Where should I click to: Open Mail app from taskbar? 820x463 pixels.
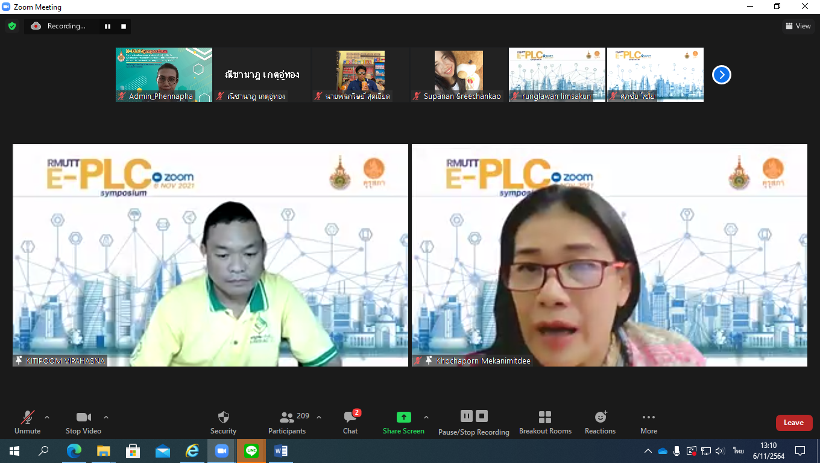pos(162,451)
